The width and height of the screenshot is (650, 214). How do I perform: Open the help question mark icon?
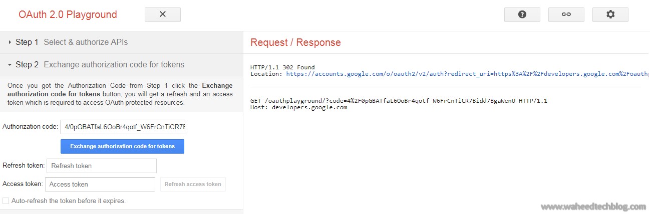522,14
